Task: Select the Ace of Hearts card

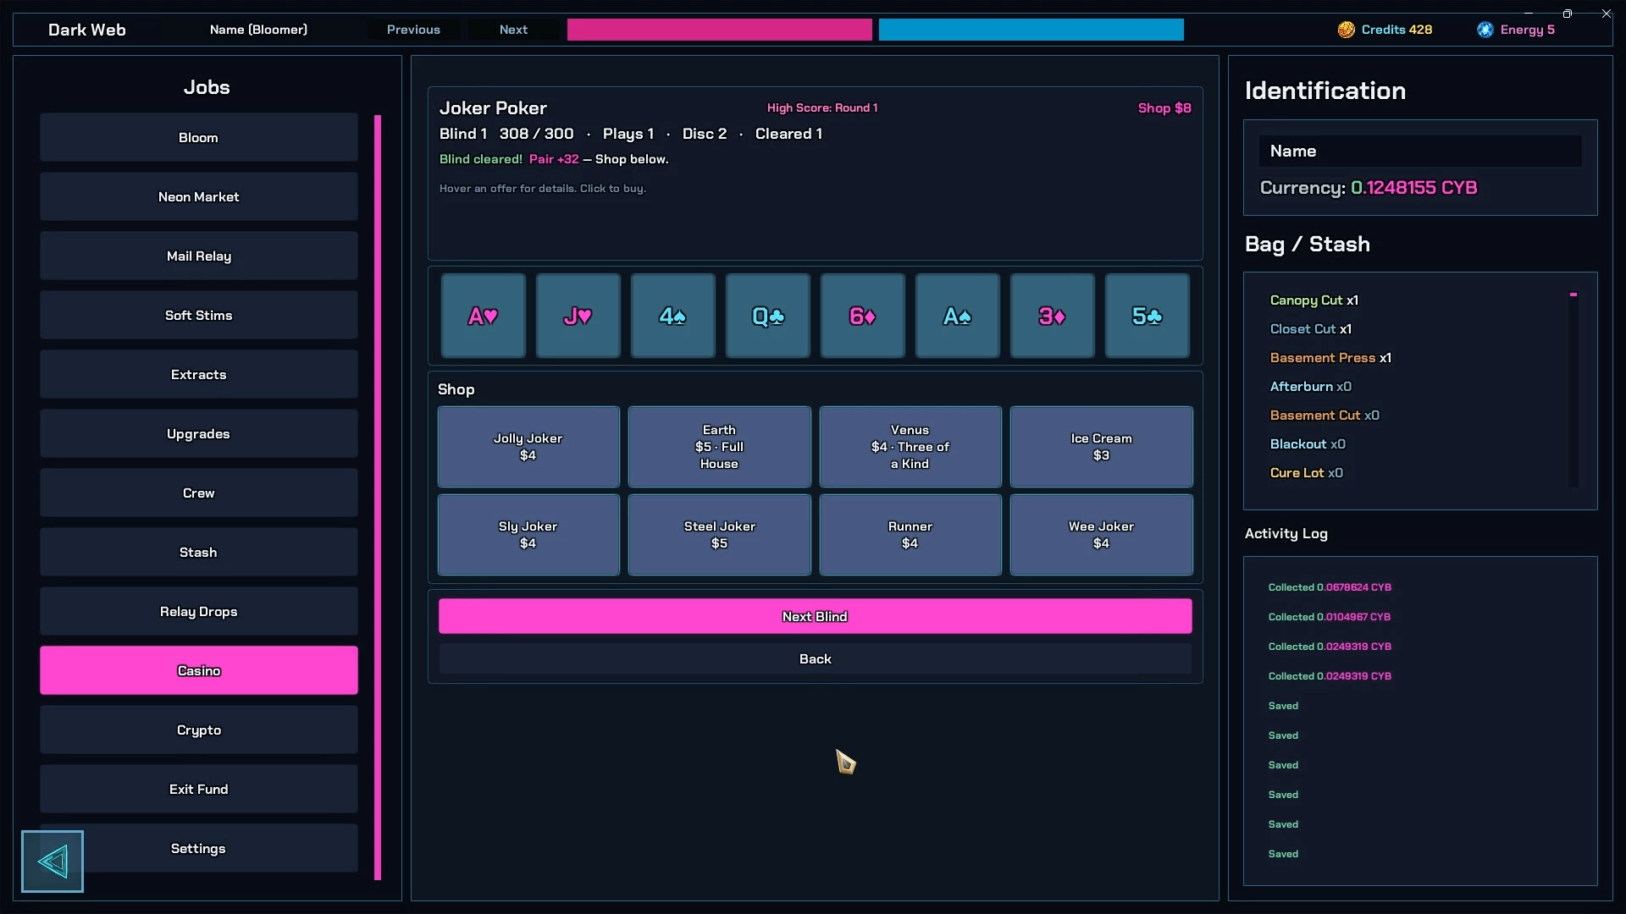Action: tap(484, 316)
